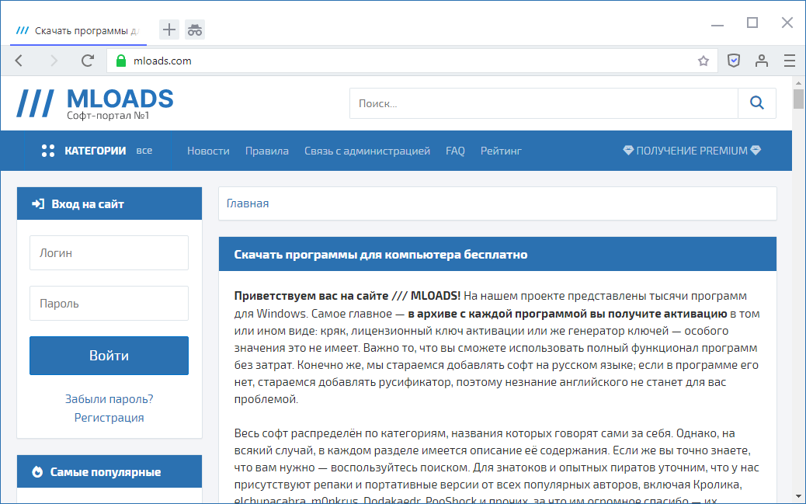
Task: Open the shield protection icon
Action: pos(734,61)
